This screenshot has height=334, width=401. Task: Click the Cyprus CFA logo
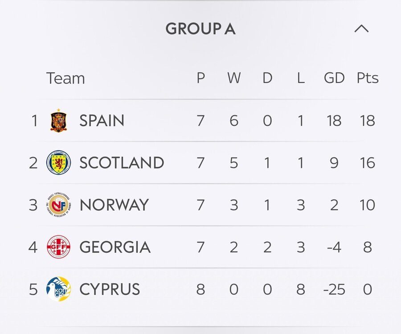point(58,289)
